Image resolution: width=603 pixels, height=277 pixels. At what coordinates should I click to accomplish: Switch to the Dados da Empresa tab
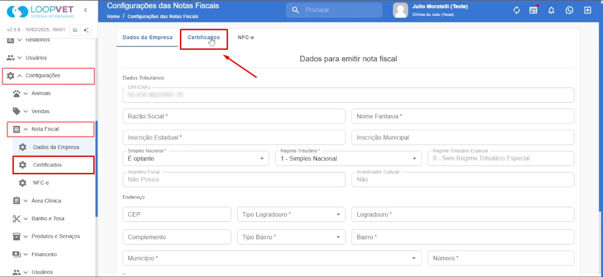pyautogui.click(x=148, y=37)
